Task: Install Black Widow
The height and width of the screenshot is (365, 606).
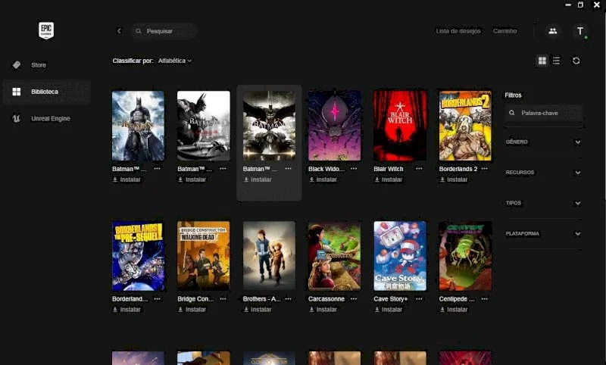Action: pos(323,179)
